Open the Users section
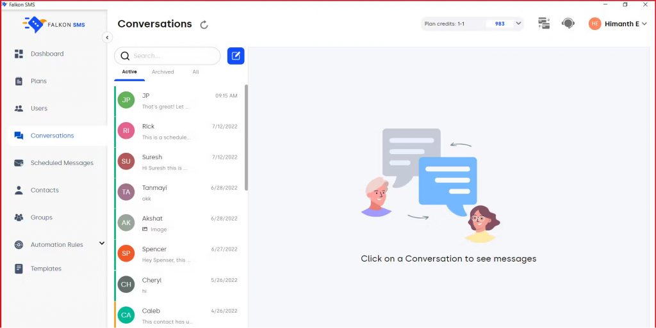 click(39, 108)
